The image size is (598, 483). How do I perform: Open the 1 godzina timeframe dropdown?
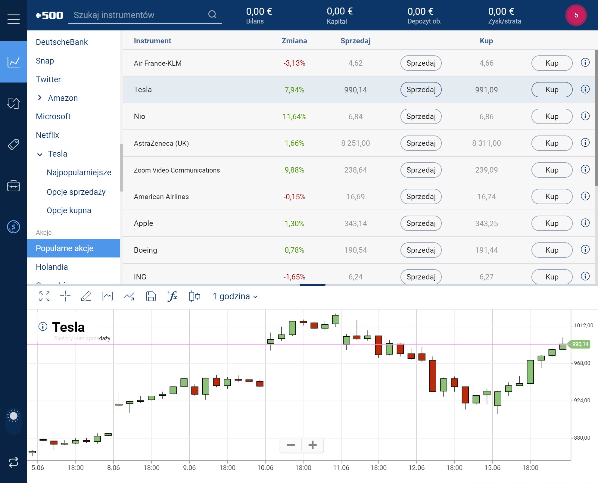click(x=235, y=296)
